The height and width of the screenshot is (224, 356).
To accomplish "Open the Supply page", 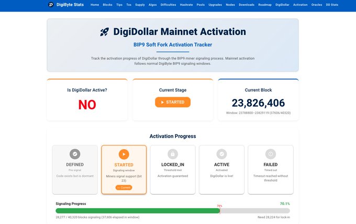I will [140, 5].
